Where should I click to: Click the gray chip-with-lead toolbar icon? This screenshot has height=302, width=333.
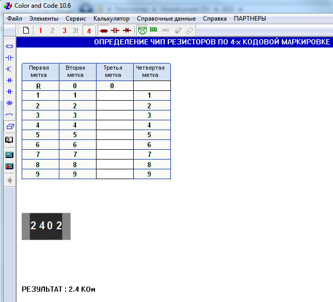(x=178, y=31)
